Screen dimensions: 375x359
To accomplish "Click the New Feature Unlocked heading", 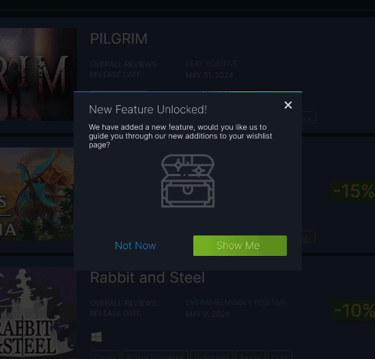I will pyautogui.click(x=148, y=110).
